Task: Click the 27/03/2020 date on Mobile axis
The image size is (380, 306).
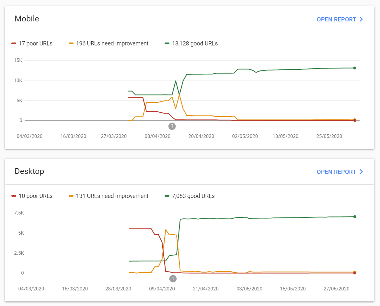Action: (x=114, y=136)
